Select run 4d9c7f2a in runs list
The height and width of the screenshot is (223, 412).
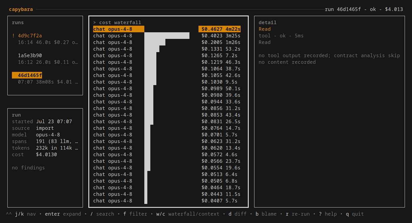coord(30,36)
